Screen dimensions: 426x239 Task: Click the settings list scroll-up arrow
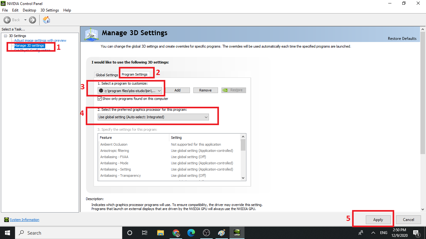click(x=243, y=136)
